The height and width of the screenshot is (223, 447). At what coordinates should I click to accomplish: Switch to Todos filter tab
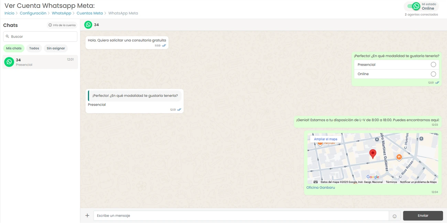[x=34, y=48]
